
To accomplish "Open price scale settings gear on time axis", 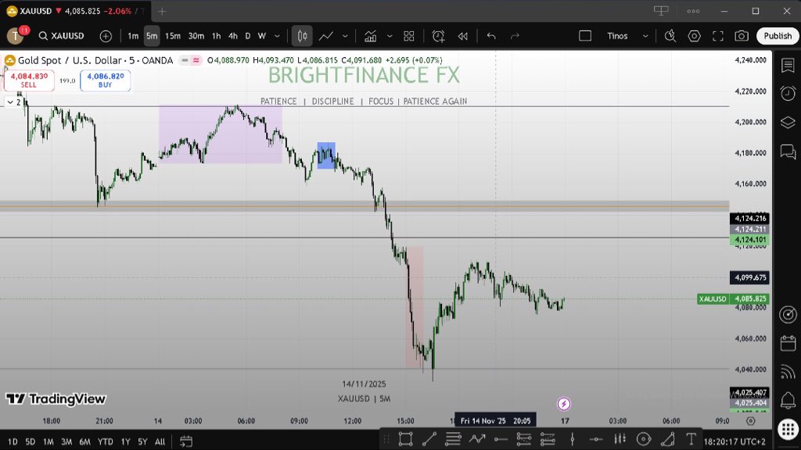I will pyautogui.click(x=750, y=421).
